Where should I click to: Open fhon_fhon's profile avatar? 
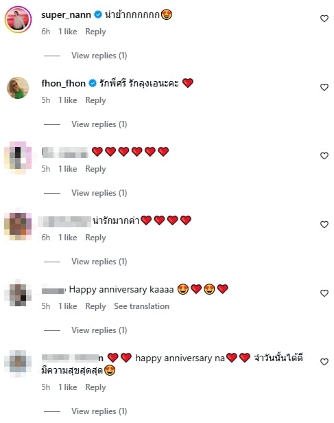(18, 88)
